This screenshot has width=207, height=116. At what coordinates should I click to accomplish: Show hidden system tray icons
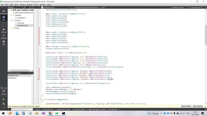pos(161,113)
